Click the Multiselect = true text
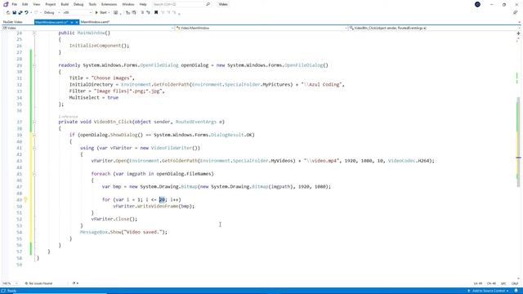Viewport: 523px width, 294px height. click(94, 98)
